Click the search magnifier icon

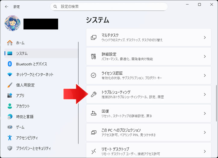pos(55,7)
